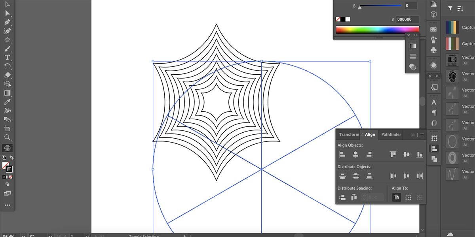Align objects to vertical center
Image resolution: width=475 pixels, height=237 pixels.
[x=406, y=154]
